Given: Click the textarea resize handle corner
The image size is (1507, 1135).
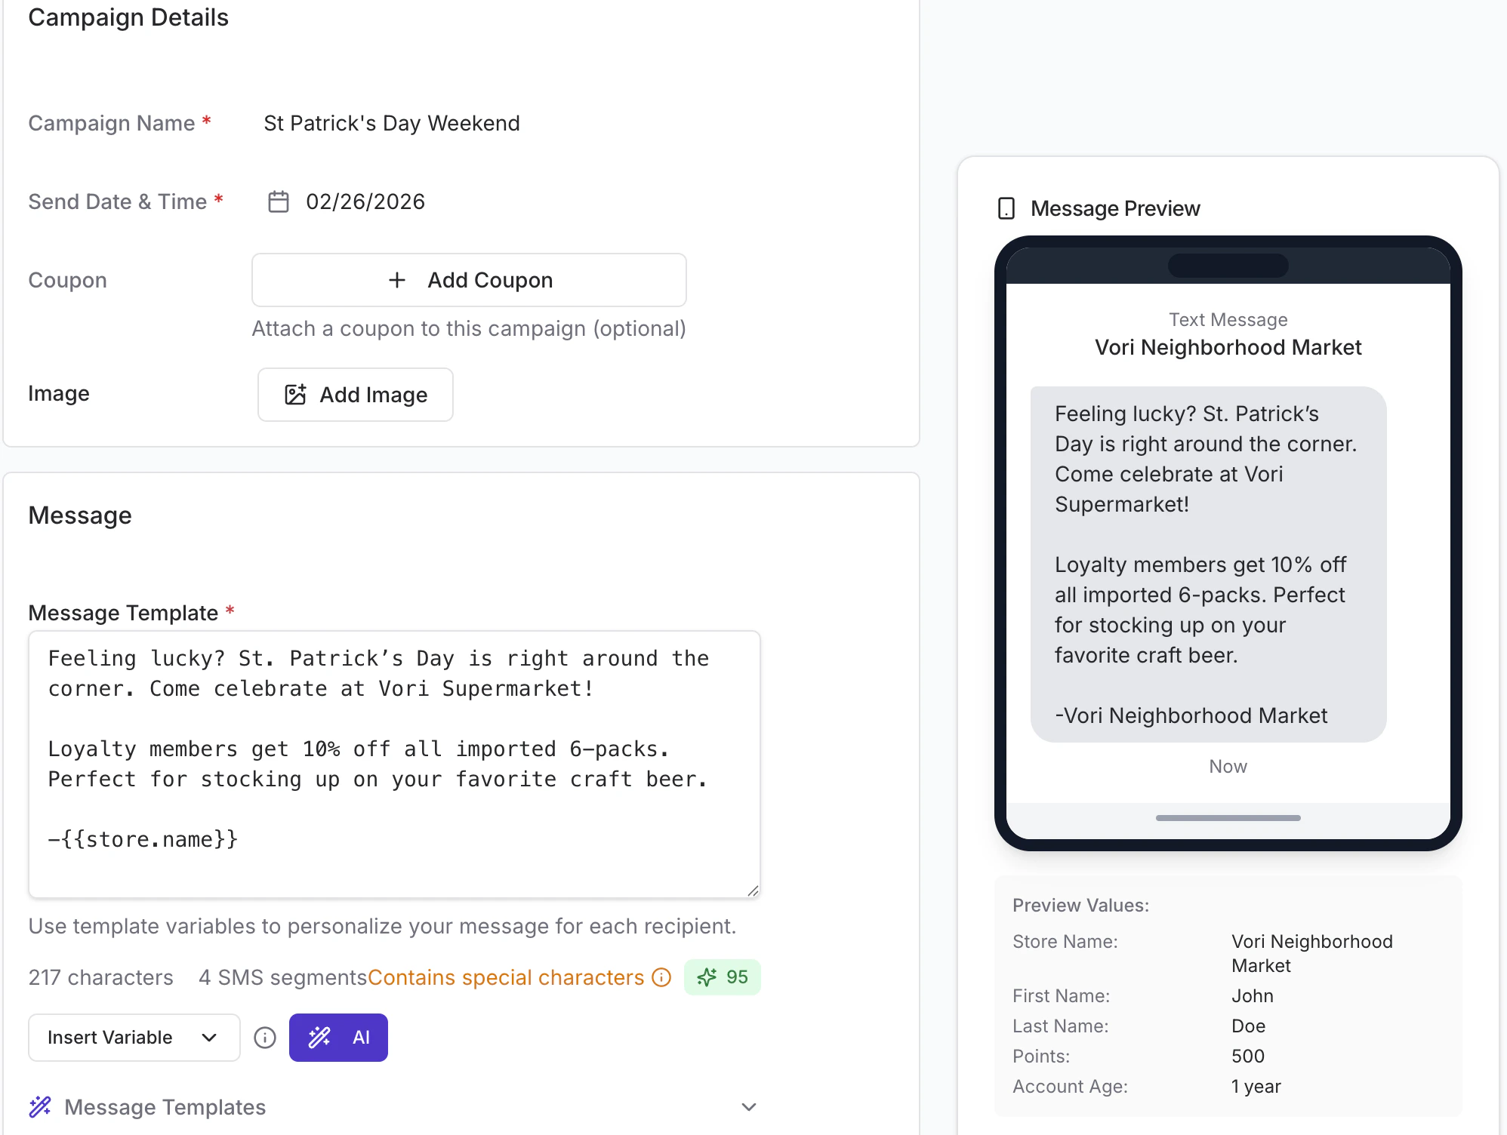Looking at the screenshot, I should pyautogui.click(x=753, y=890).
